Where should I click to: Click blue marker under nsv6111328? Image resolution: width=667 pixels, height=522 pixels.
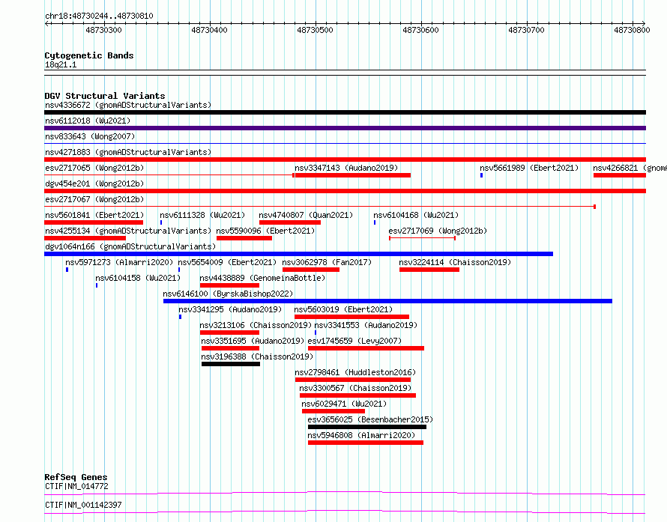coord(161,222)
